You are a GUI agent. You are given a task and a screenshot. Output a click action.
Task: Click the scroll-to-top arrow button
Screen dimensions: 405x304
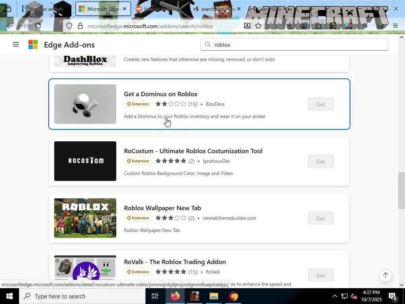(x=385, y=275)
